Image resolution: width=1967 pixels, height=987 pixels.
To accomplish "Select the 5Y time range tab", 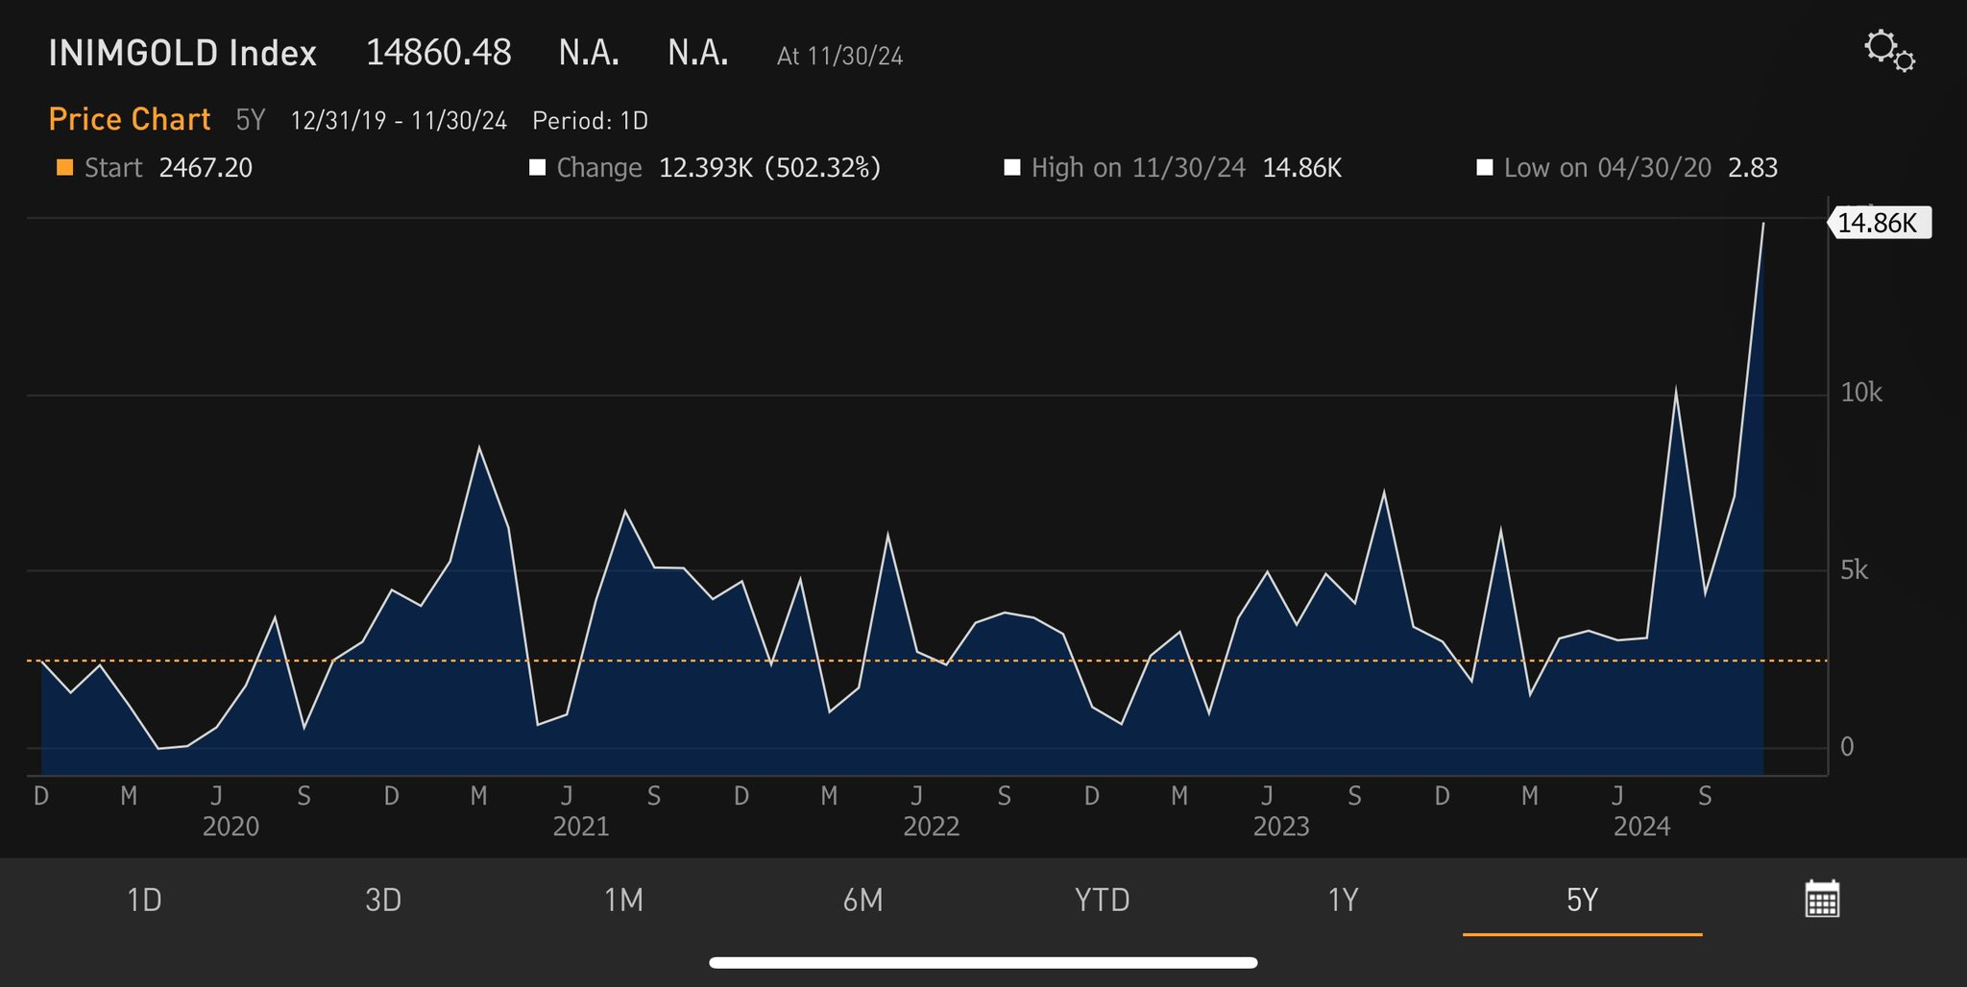I will (1582, 901).
